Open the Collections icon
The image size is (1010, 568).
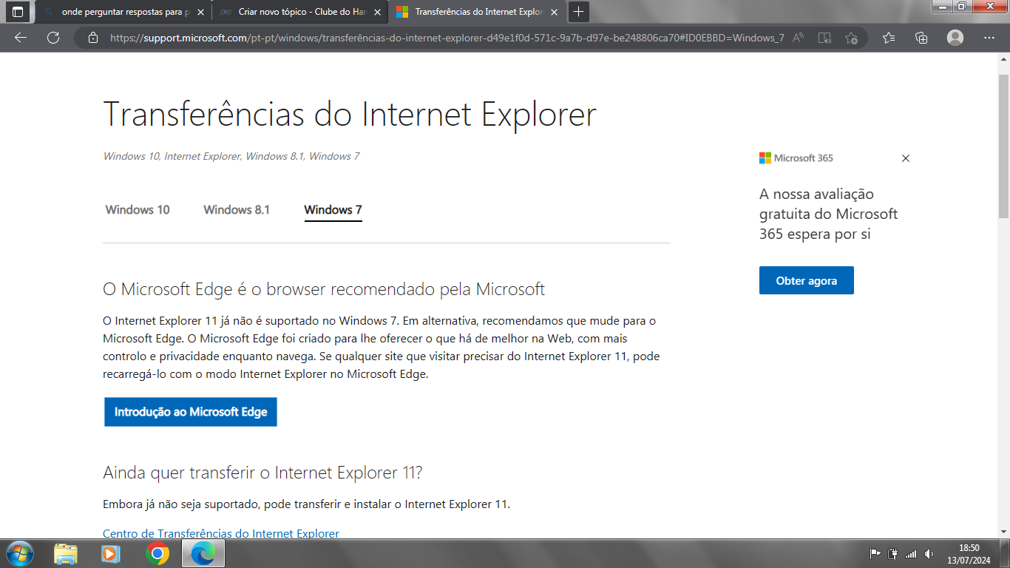pos(921,38)
